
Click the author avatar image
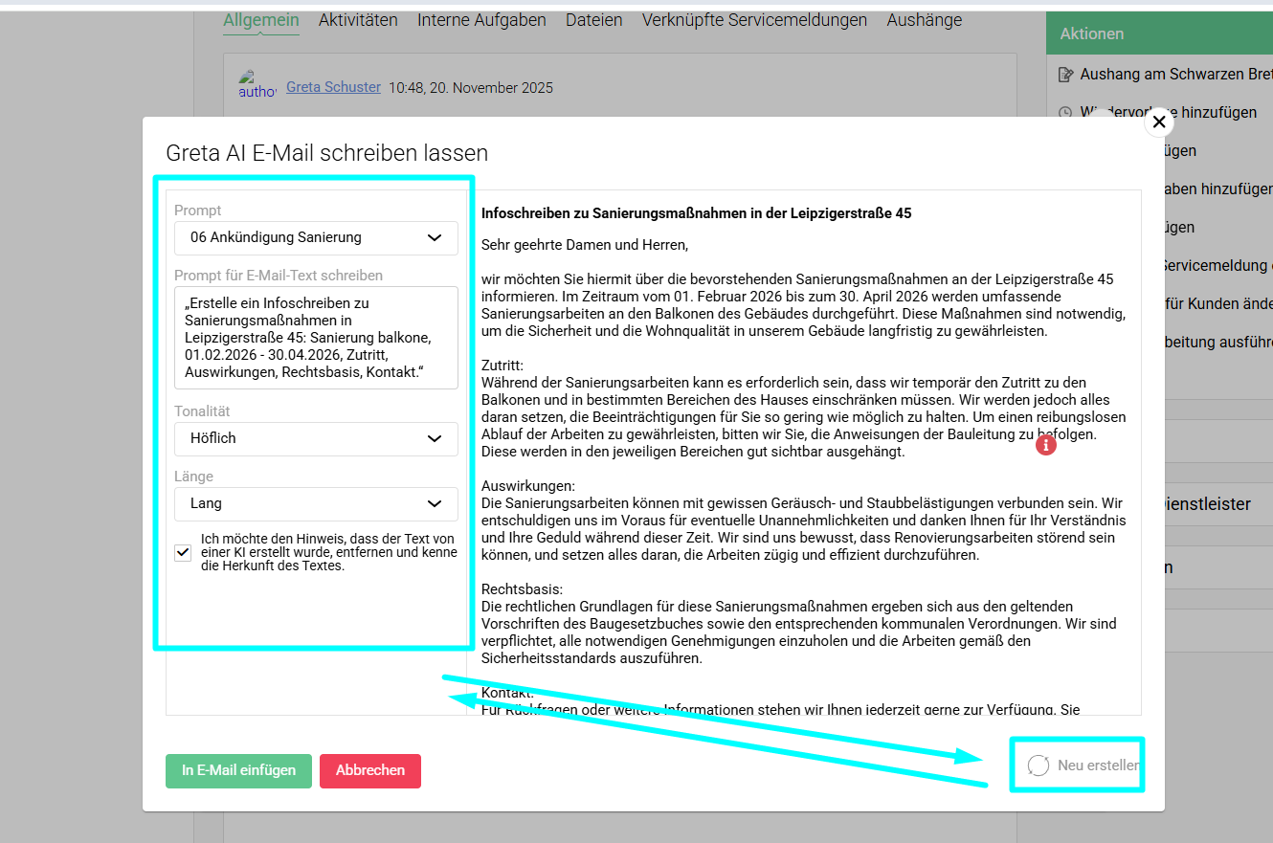pyautogui.click(x=257, y=85)
